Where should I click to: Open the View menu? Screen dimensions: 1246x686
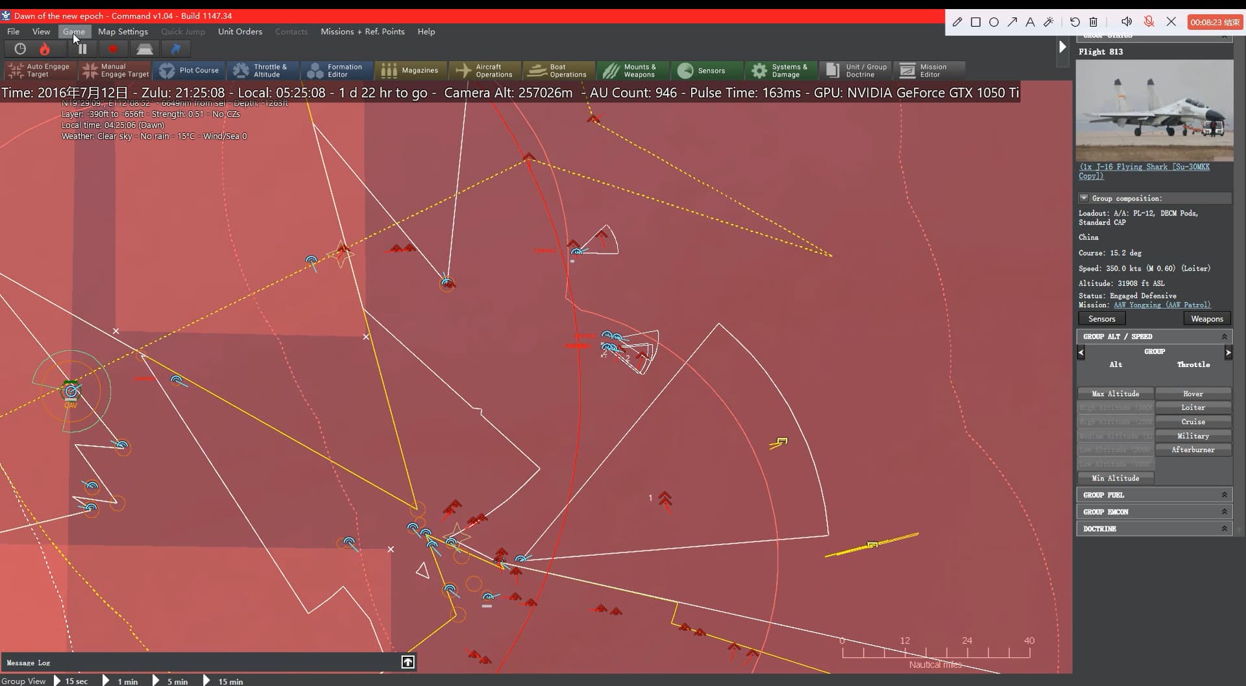click(x=41, y=31)
